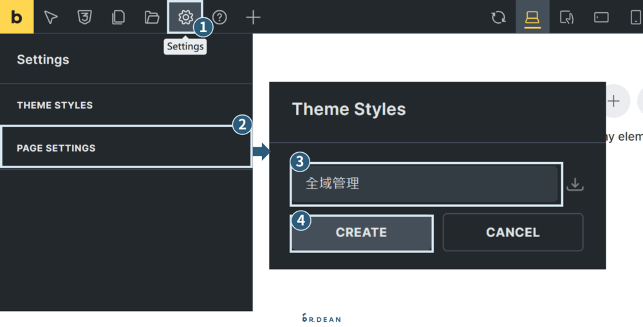This screenshot has height=327, width=643.
Task: Open the Theme Styles menu item
Action: click(x=55, y=105)
